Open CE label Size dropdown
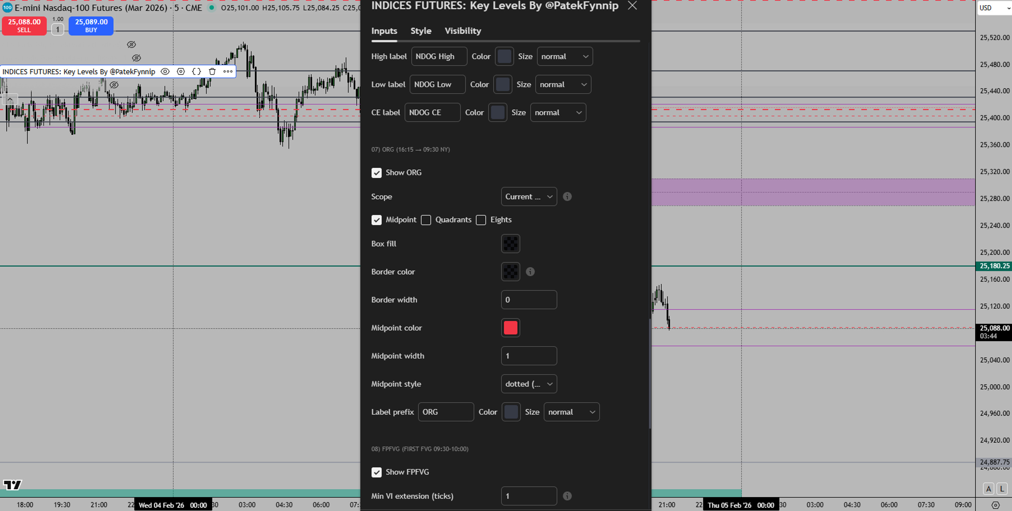Screen dimensions: 1012x511 [x=558, y=113]
